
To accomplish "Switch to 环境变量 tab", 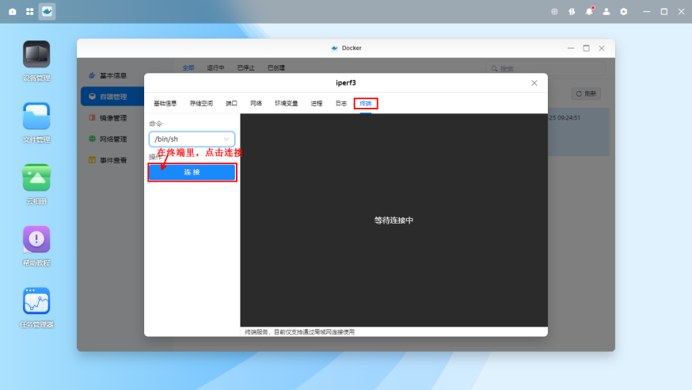I will [x=287, y=103].
